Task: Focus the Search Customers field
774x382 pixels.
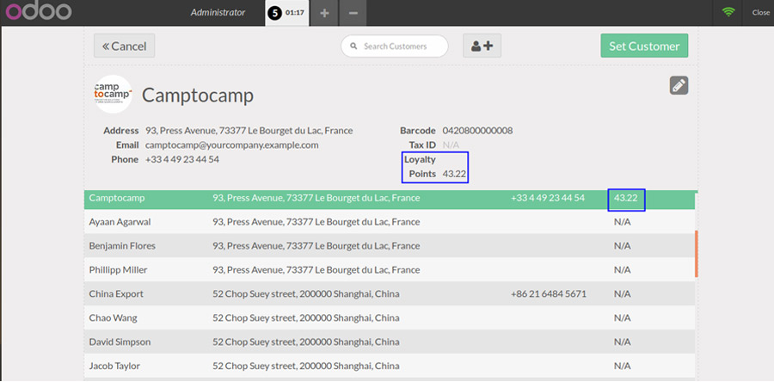Action: coord(395,46)
